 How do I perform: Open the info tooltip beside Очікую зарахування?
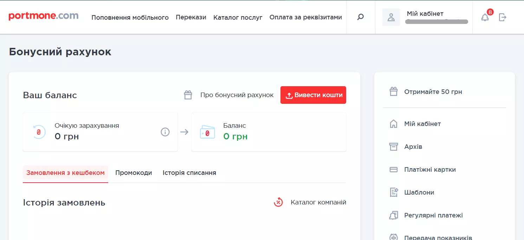coord(165,132)
